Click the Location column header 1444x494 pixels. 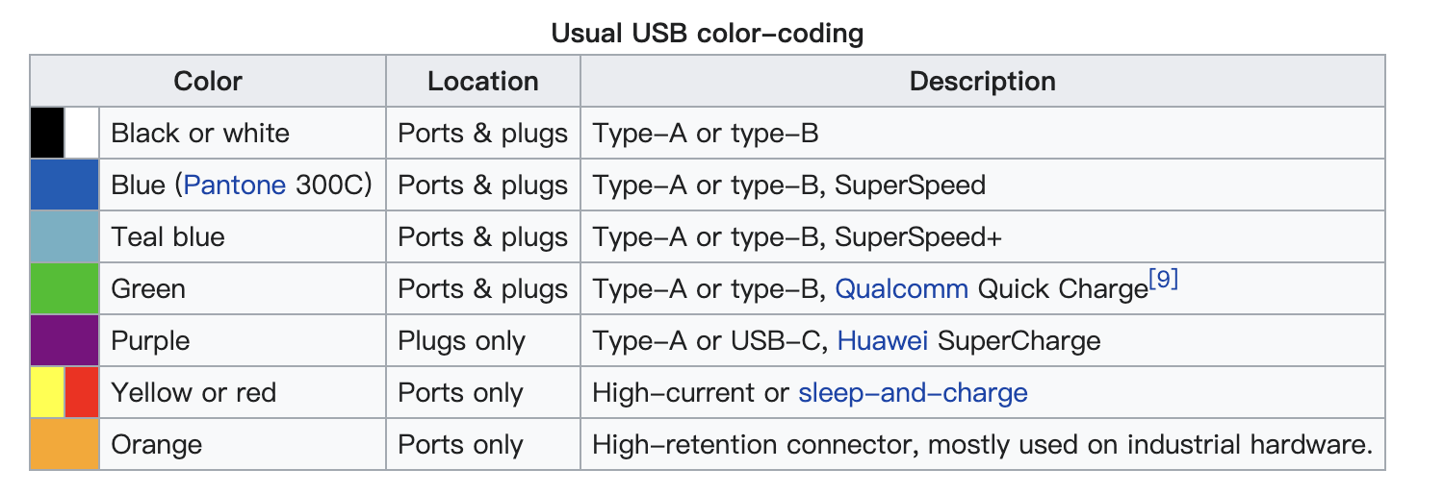[x=482, y=81]
